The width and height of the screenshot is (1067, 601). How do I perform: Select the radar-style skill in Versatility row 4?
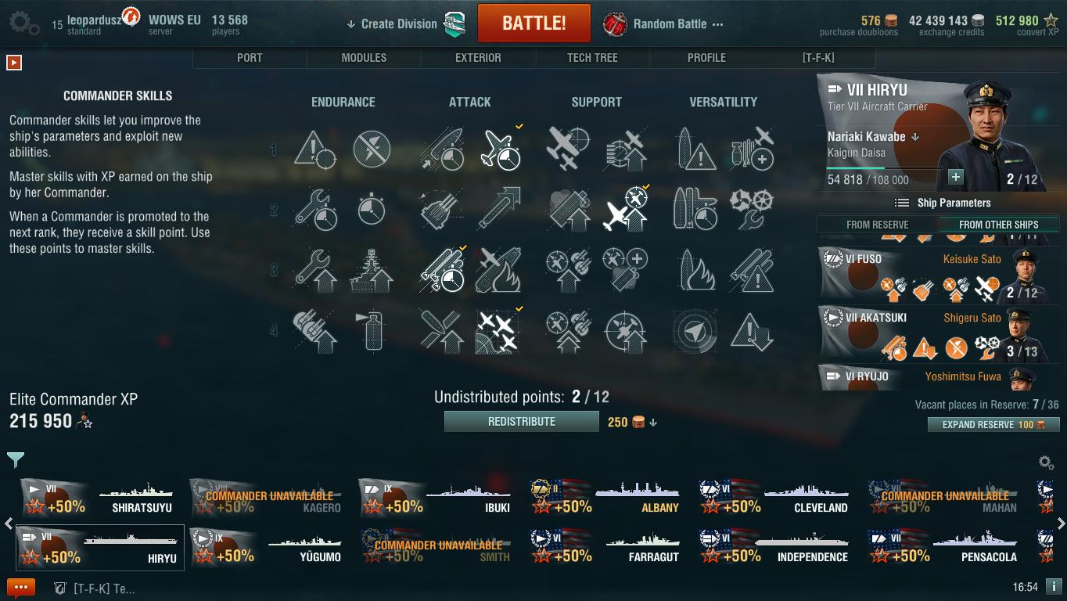(694, 330)
